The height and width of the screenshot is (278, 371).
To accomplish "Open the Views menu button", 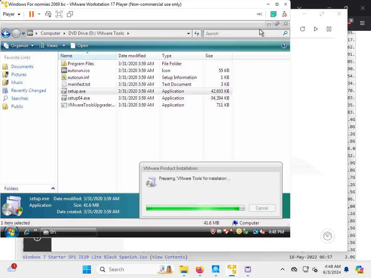I will (49, 46).
